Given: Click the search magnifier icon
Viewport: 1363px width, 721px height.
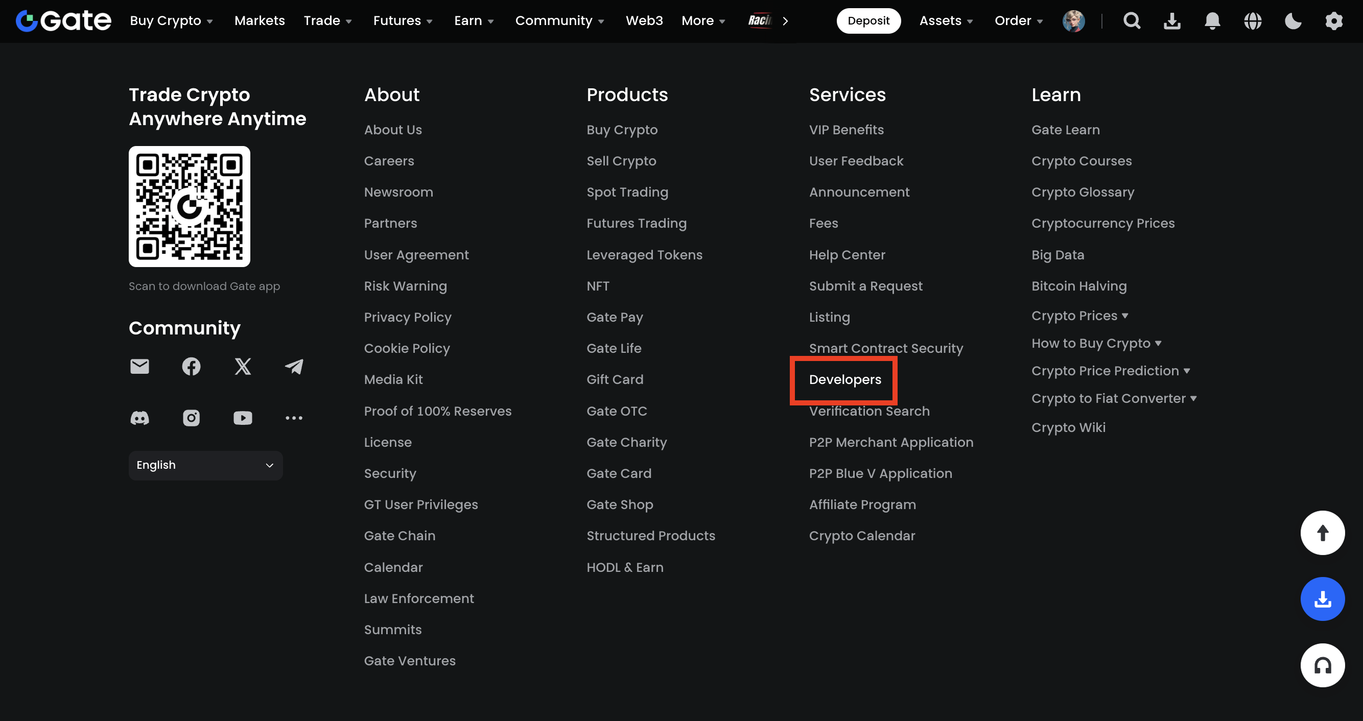Looking at the screenshot, I should 1132,20.
